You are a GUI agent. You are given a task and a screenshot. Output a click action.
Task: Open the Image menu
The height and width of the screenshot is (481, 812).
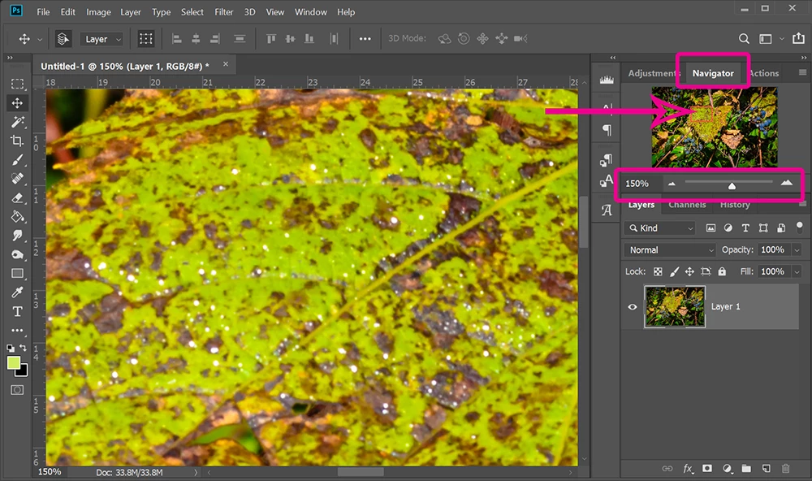coord(98,12)
